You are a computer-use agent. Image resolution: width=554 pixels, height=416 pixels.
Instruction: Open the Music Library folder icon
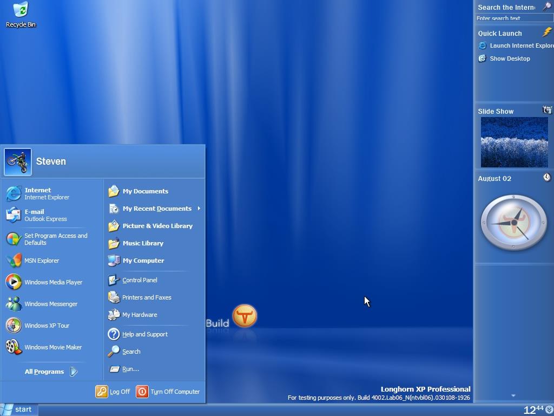tap(114, 243)
